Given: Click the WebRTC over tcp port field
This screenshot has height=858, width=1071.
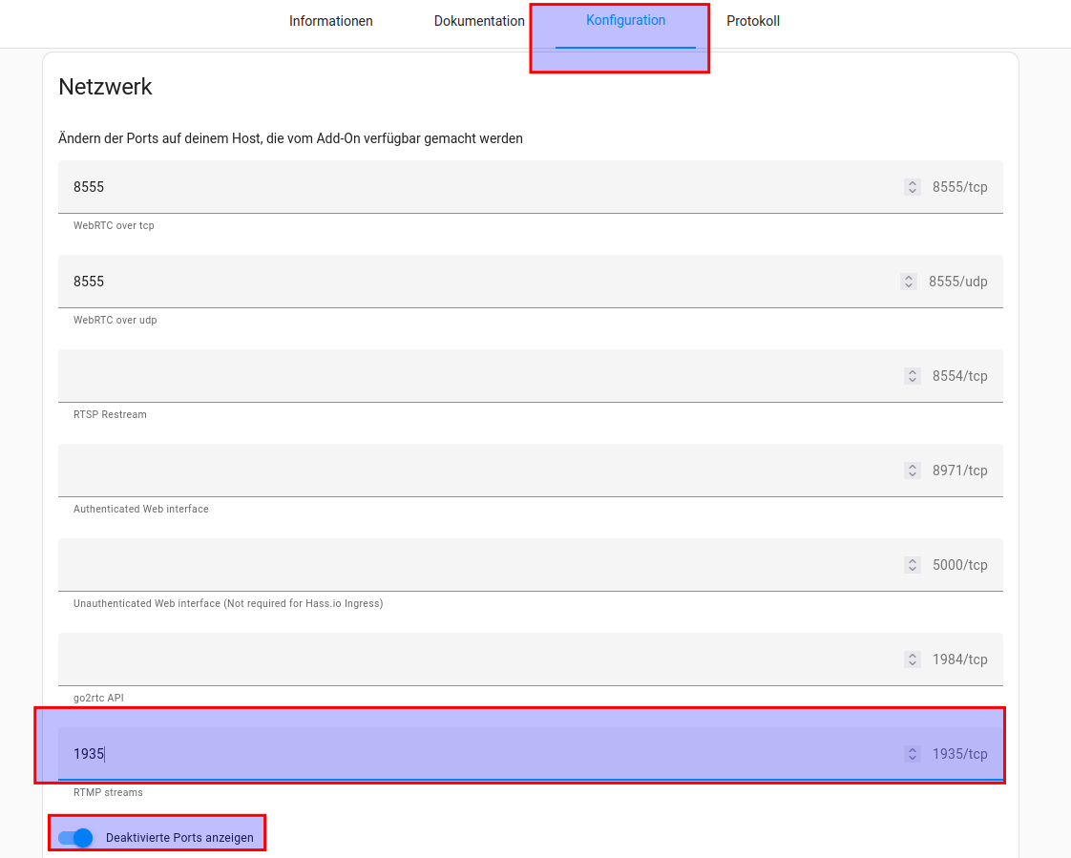Looking at the screenshot, I should [477, 187].
